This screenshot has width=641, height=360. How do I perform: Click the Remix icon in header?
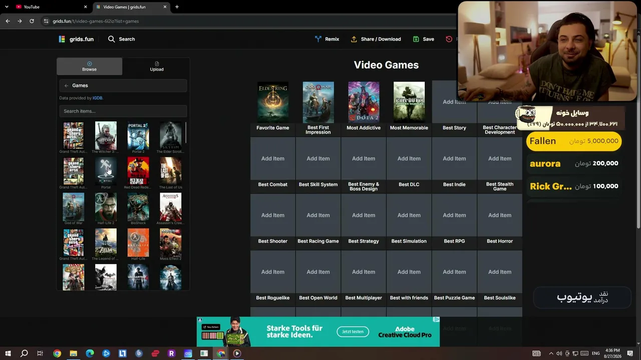pyautogui.click(x=318, y=39)
